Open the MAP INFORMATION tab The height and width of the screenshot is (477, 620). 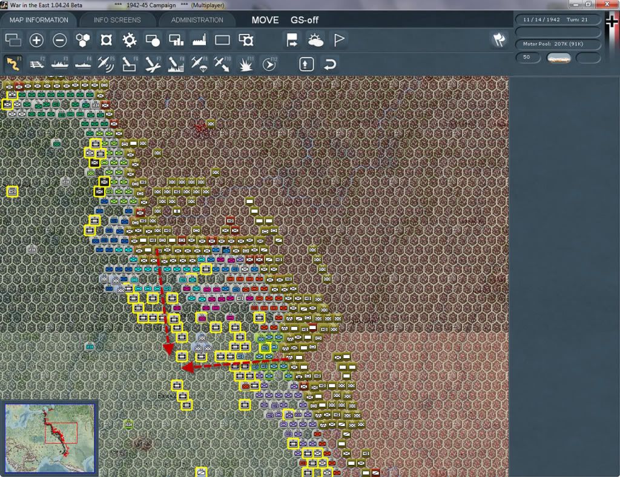click(x=39, y=20)
